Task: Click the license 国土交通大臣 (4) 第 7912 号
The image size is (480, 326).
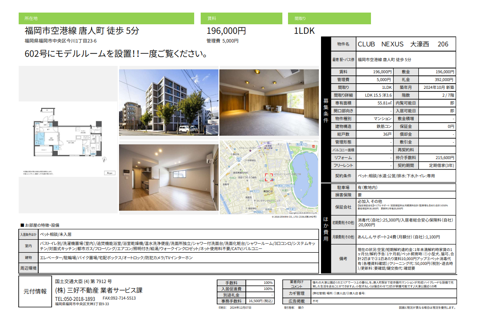Action: click(x=83, y=281)
